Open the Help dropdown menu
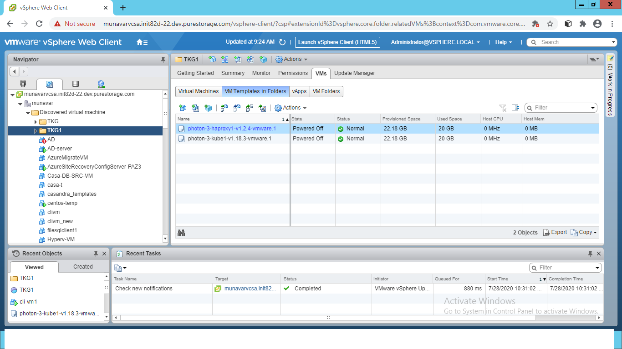Image resolution: width=622 pixels, height=349 pixels. coord(504,42)
